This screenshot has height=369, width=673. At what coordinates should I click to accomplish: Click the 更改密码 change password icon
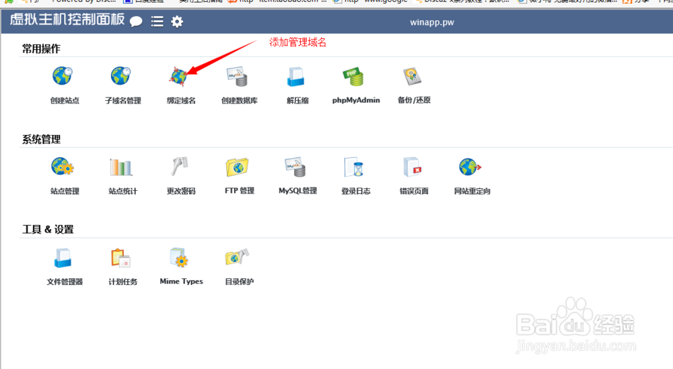pyautogui.click(x=180, y=167)
